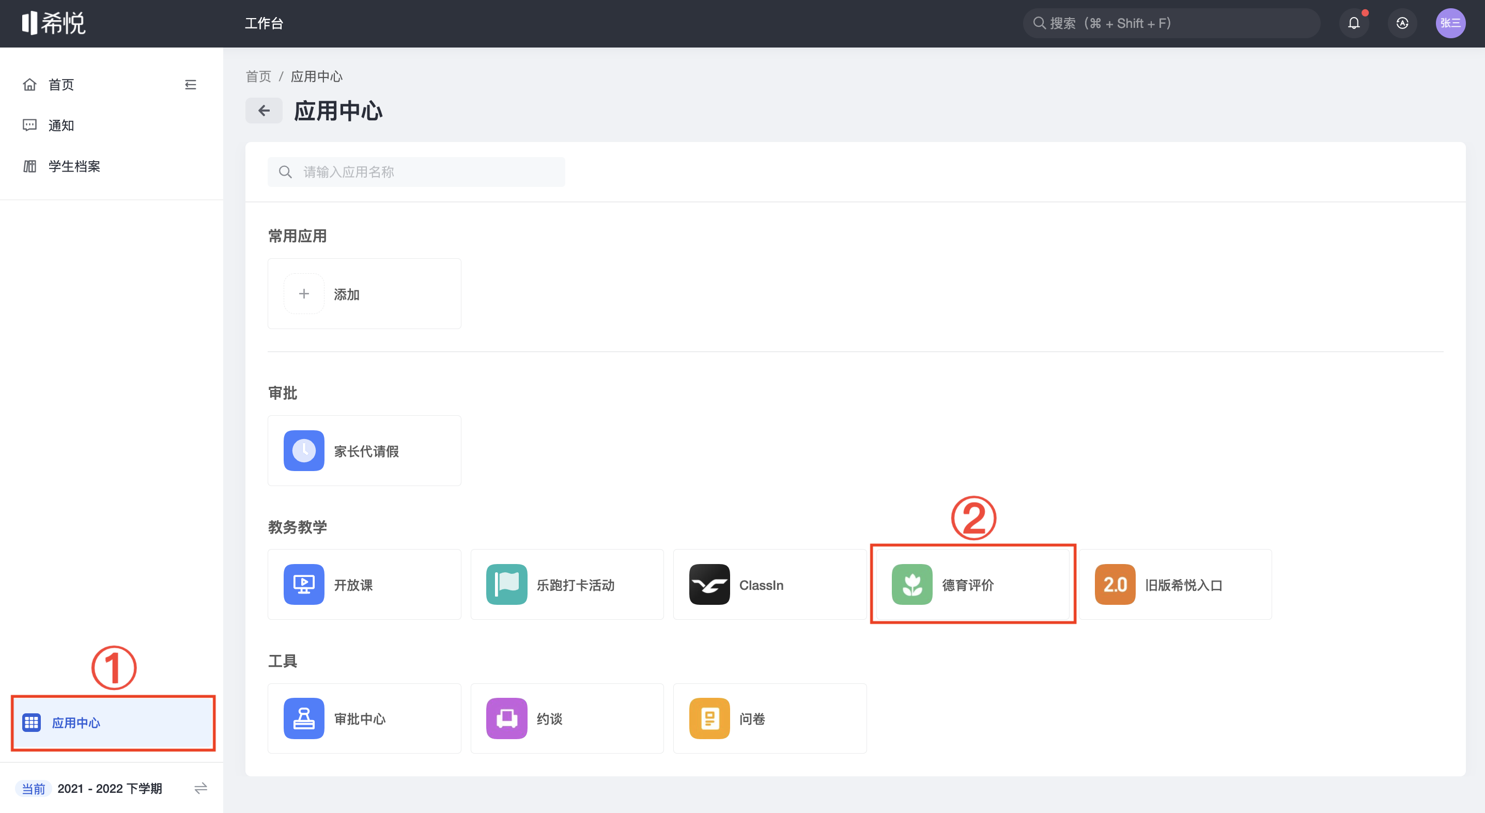Open the 德育评价 app
This screenshot has width=1485, height=813.
coord(973,584)
